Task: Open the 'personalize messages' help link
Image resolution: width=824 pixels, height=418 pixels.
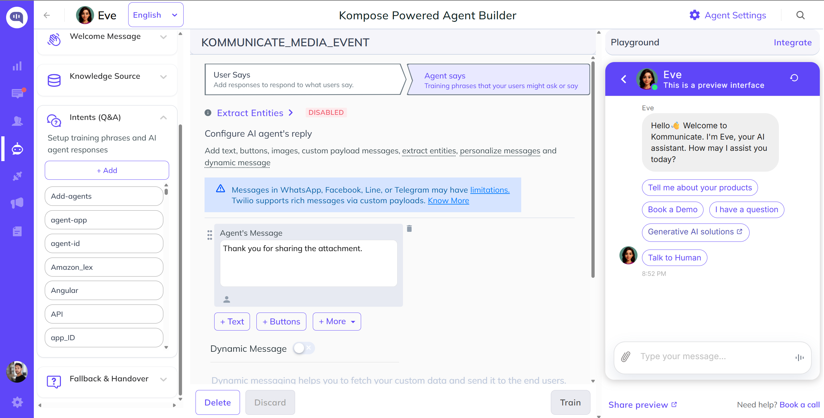Action: (x=500, y=151)
